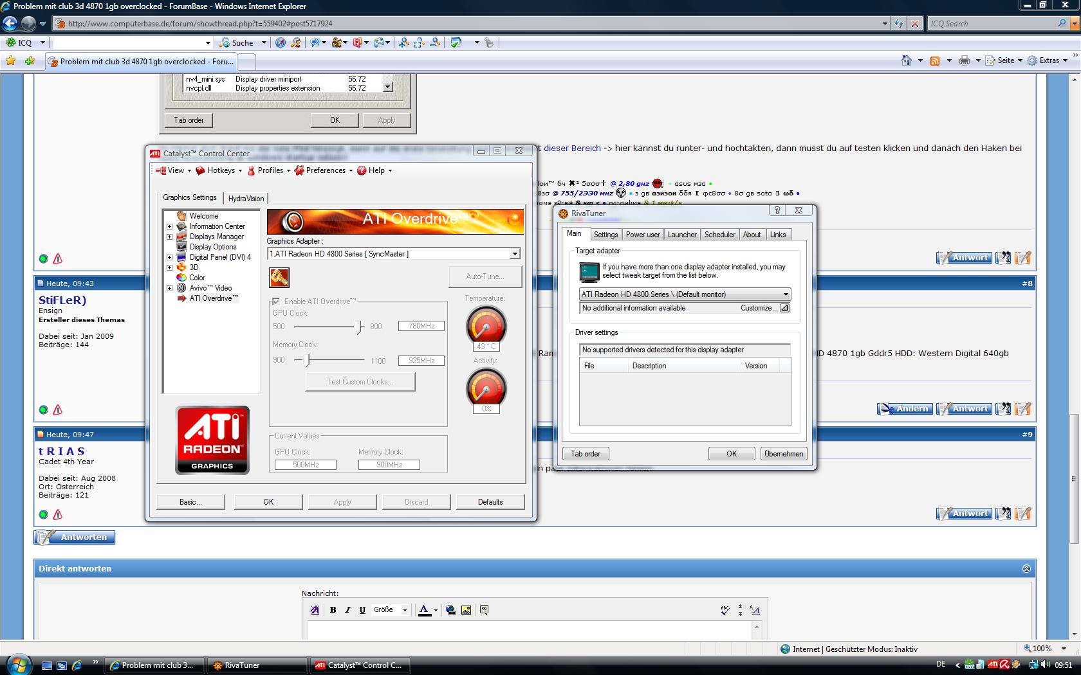
Task: Collapse the Direkt antworten section
Action: click(x=1026, y=569)
